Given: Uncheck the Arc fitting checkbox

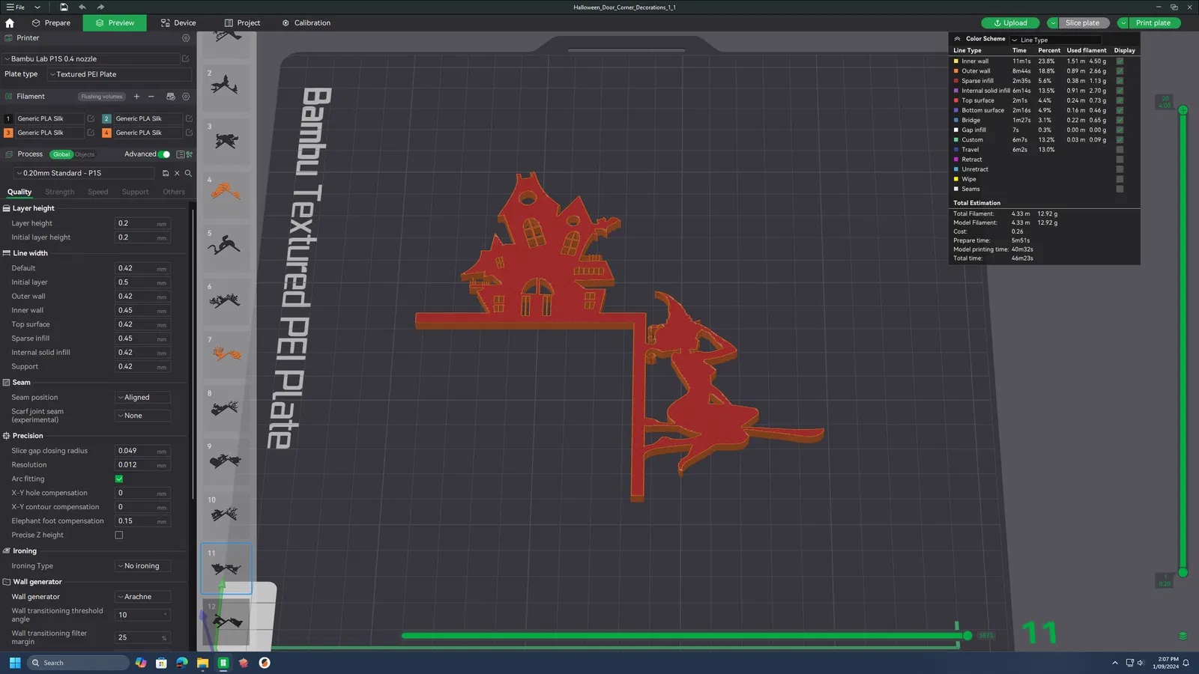Looking at the screenshot, I should (119, 479).
